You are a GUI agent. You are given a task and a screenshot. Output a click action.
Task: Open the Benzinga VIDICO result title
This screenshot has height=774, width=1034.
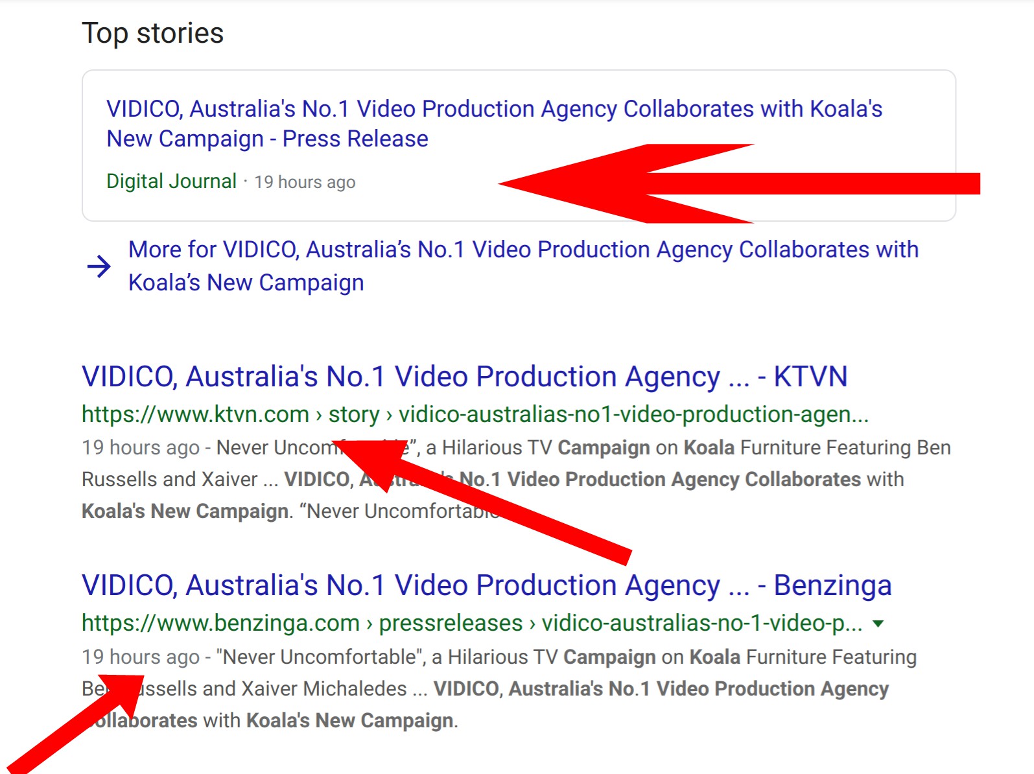tap(486, 585)
